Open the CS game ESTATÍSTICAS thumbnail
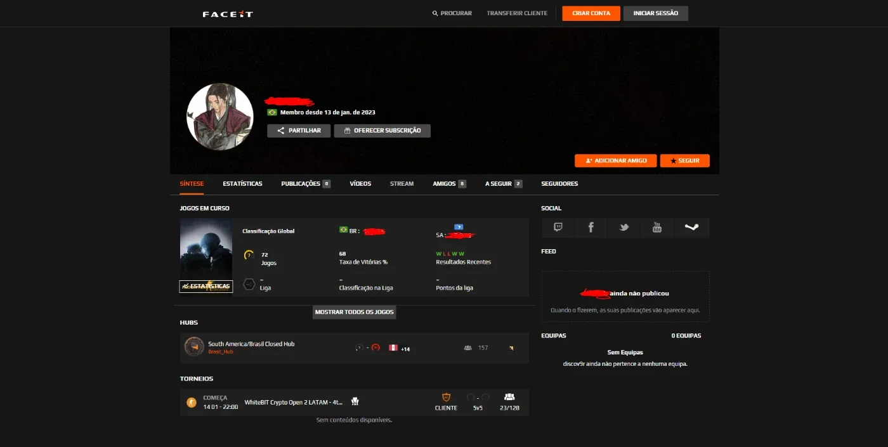 (x=206, y=257)
